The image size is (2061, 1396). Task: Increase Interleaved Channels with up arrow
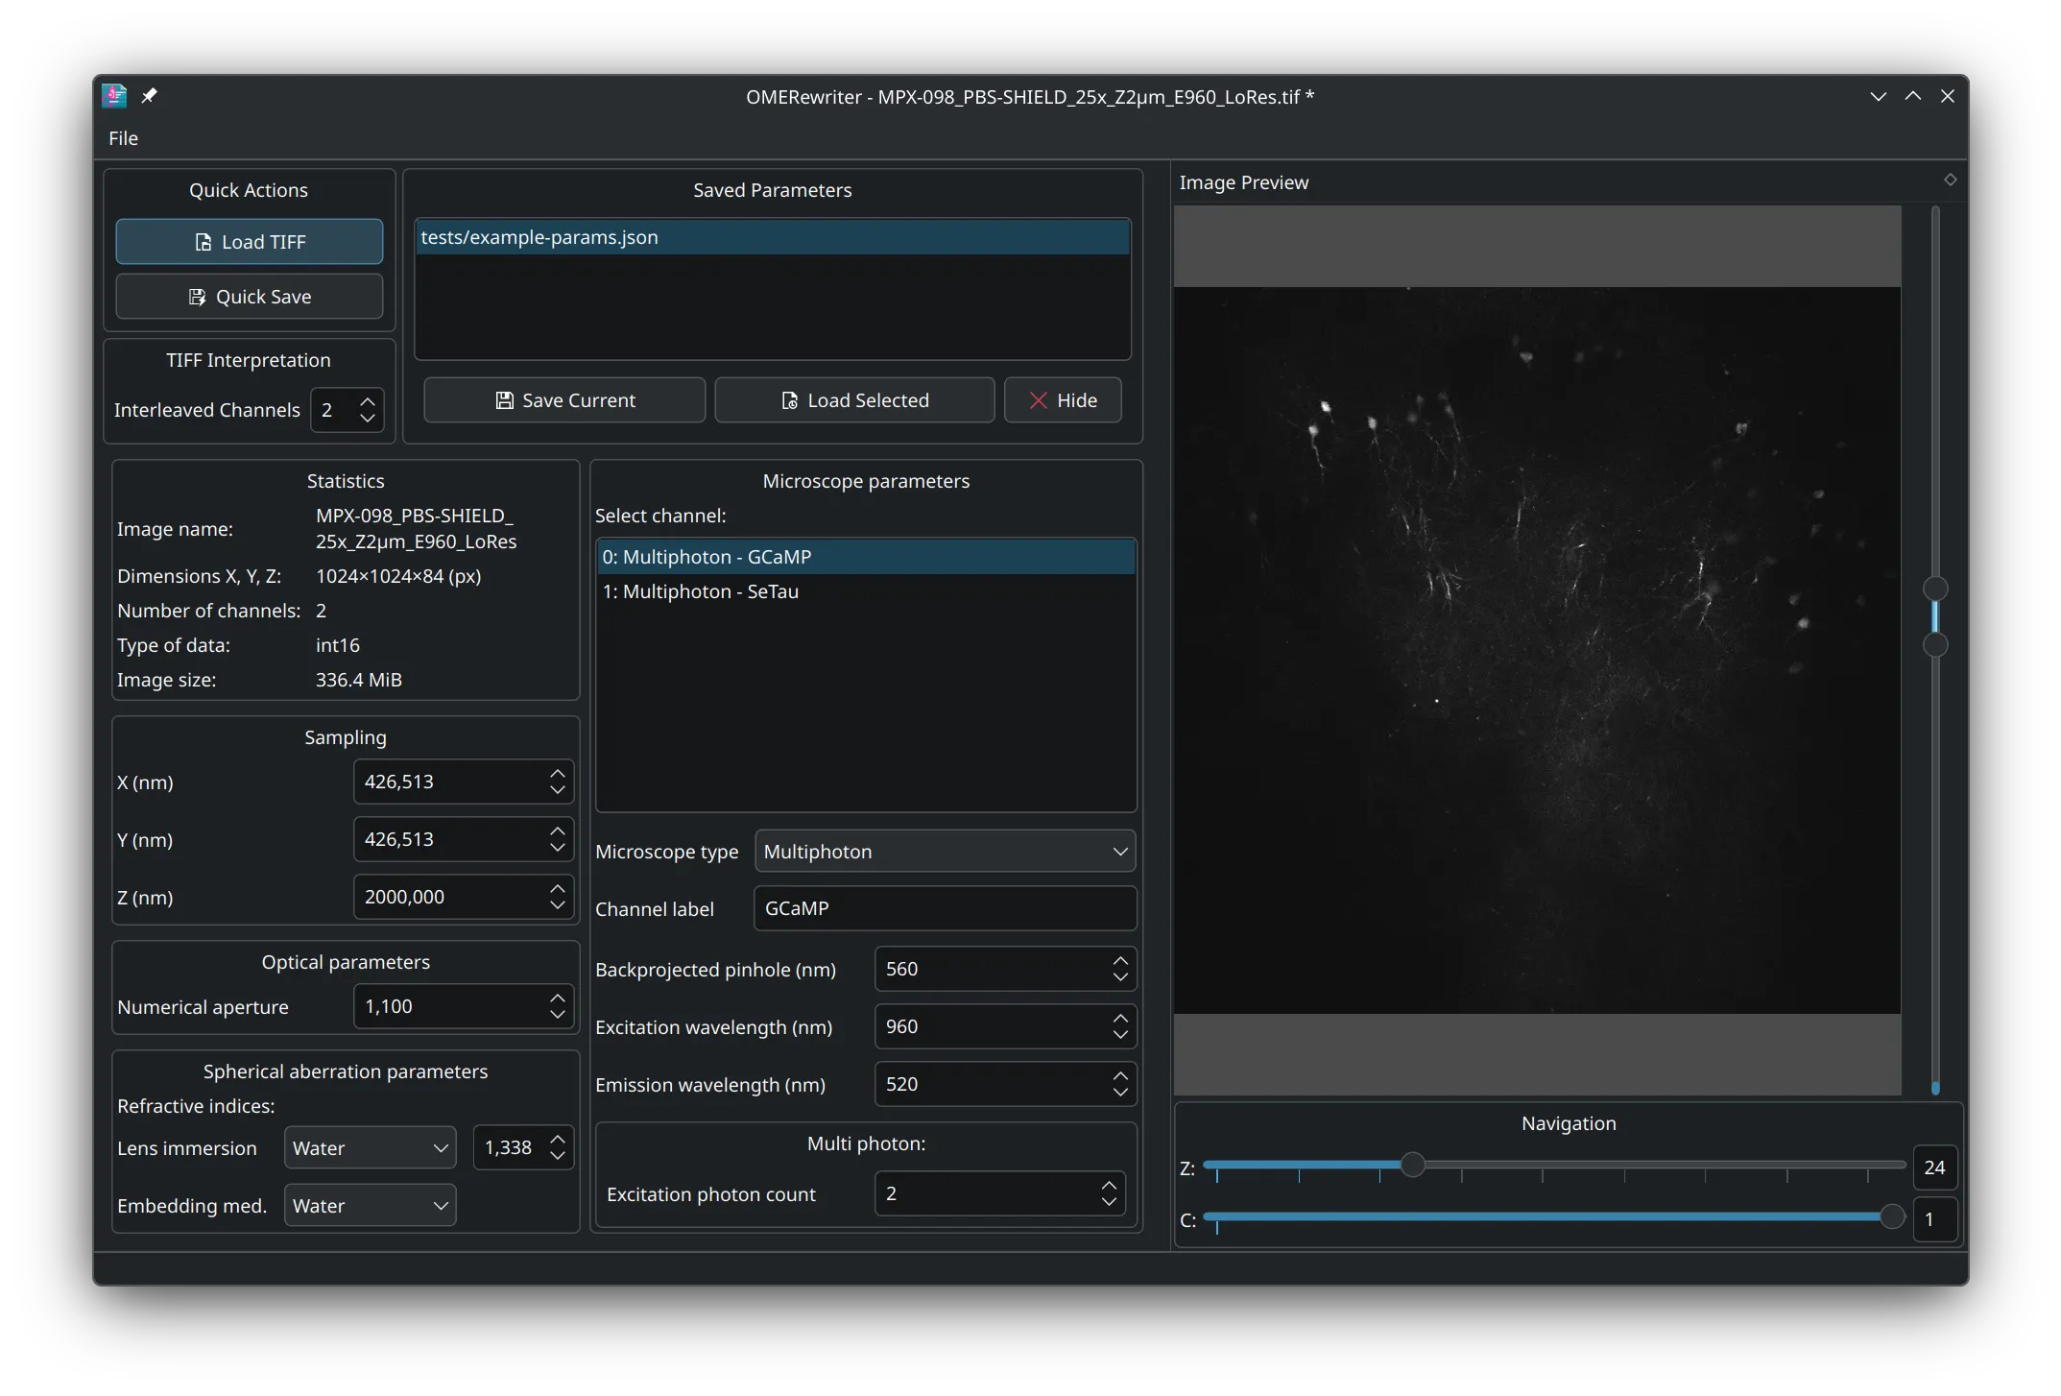click(368, 401)
